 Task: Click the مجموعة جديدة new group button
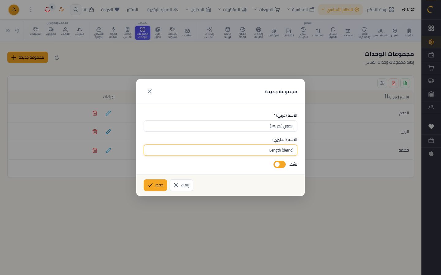28,57
